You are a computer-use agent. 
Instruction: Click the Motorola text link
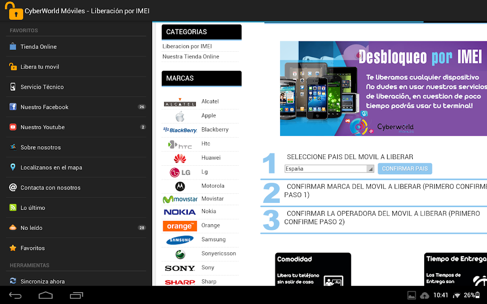213,186
